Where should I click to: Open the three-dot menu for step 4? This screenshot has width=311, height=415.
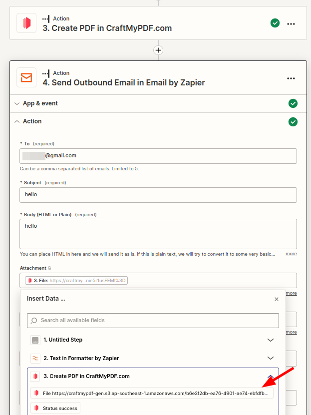[x=291, y=78]
